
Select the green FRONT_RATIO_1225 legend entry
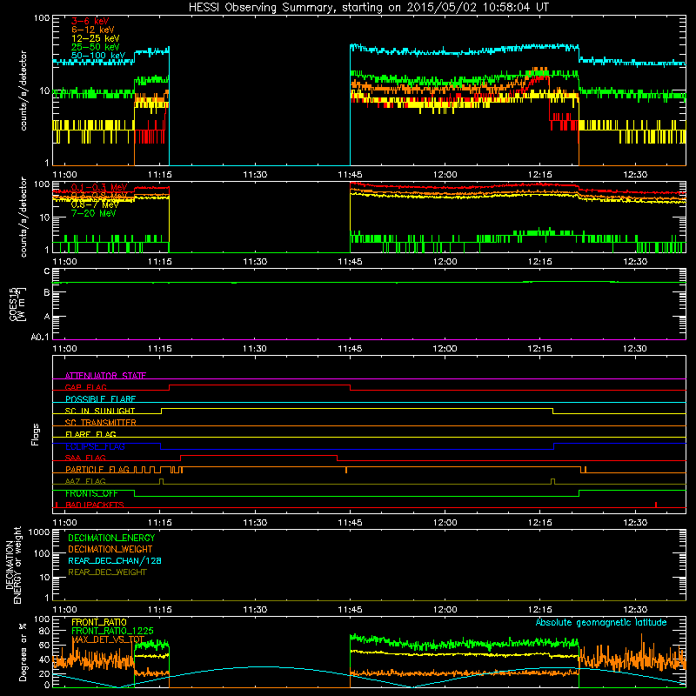pyautogui.click(x=112, y=632)
